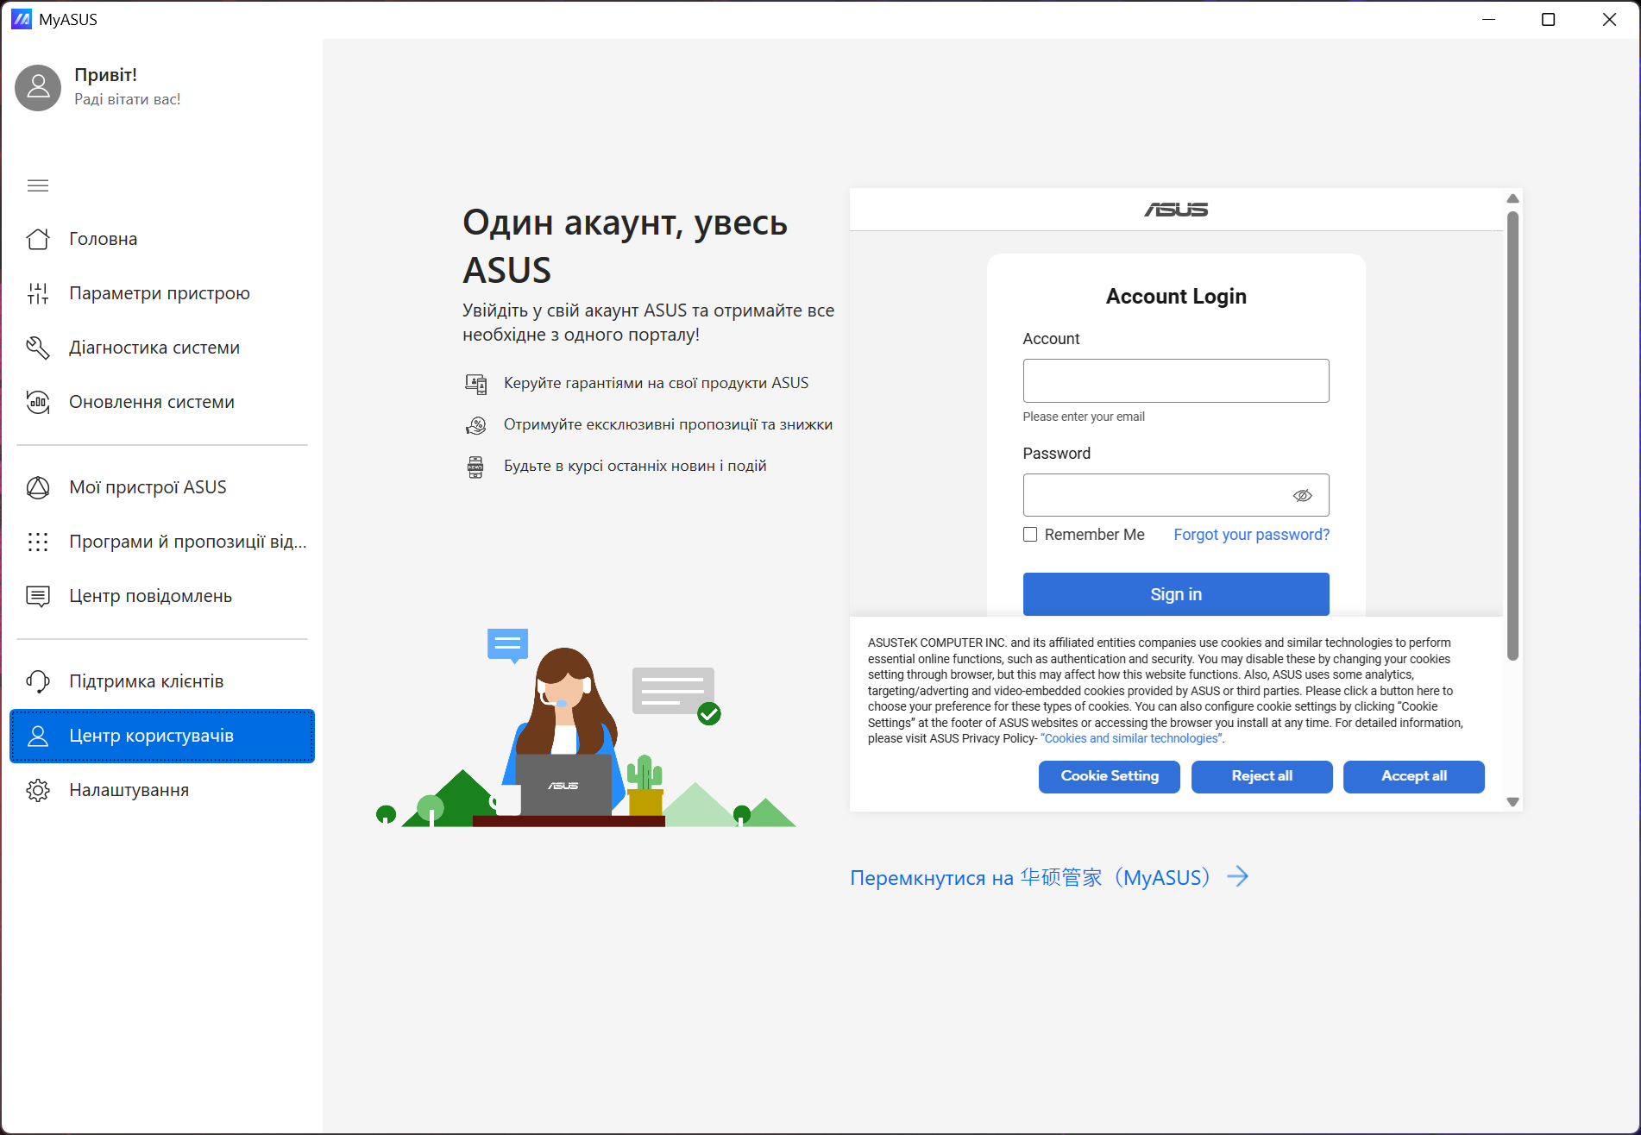
Task: Open Програми й пропозиції section
Action: (x=162, y=542)
